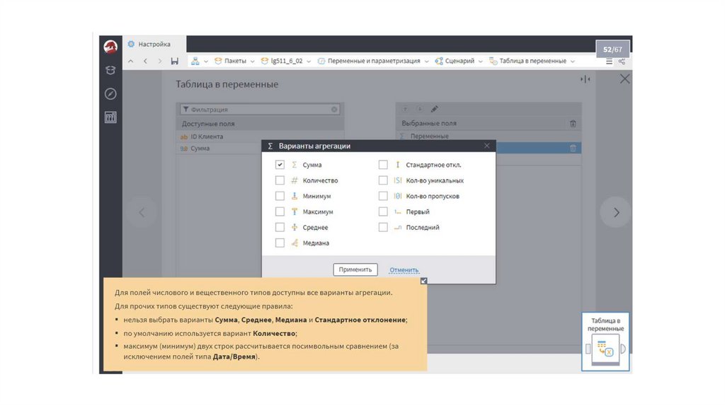725x406 pixels.
Task: Click the Отменить link
Action: pyautogui.click(x=404, y=269)
